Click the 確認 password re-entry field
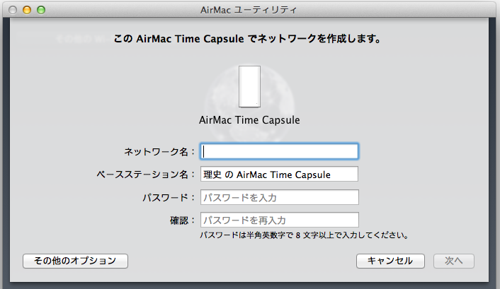Viewport: 500px width, 289px height. (280, 220)
